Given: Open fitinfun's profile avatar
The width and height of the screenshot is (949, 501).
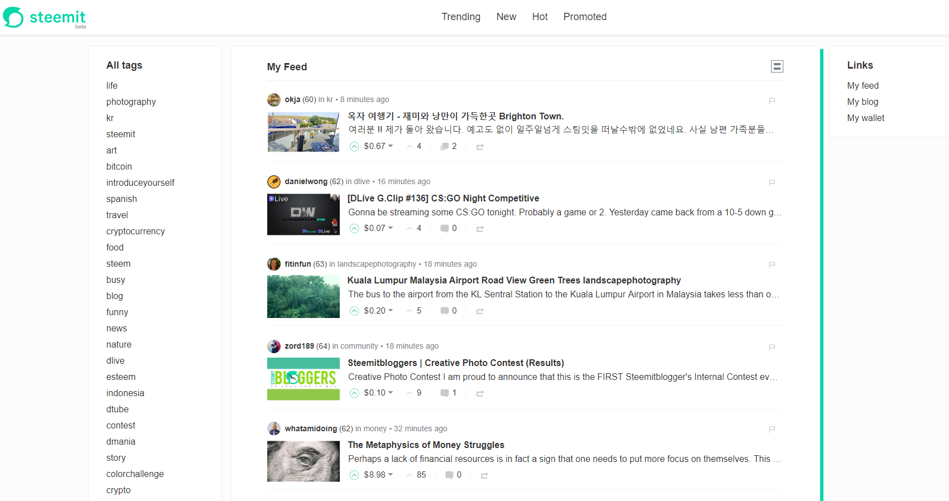Looking at the screenshot, I should click(x=273, y=264).
